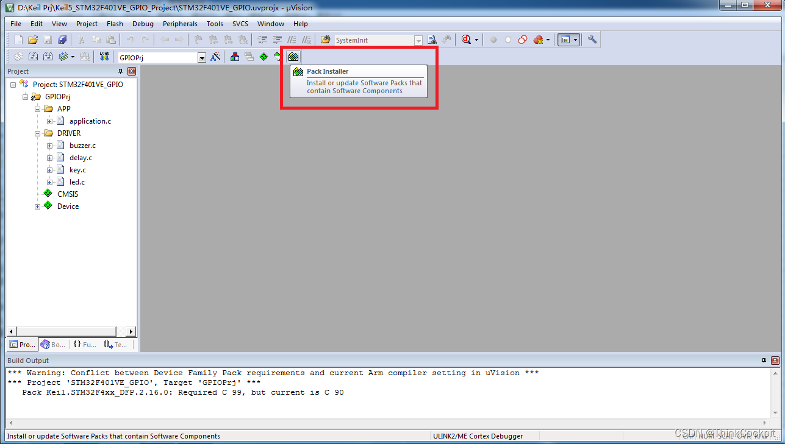Select the CMSIS component item

[68, 194]
